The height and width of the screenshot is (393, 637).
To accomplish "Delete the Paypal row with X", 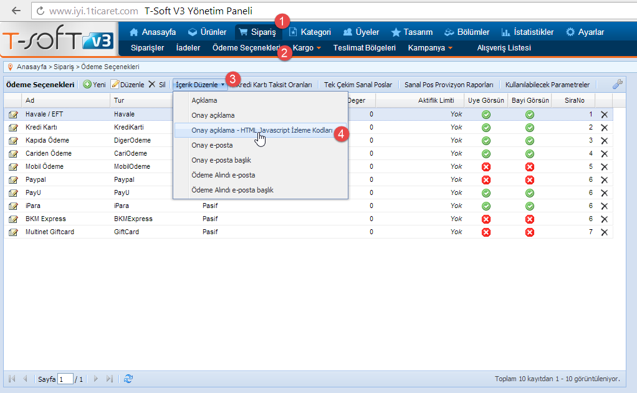I will tap(604, 180).
